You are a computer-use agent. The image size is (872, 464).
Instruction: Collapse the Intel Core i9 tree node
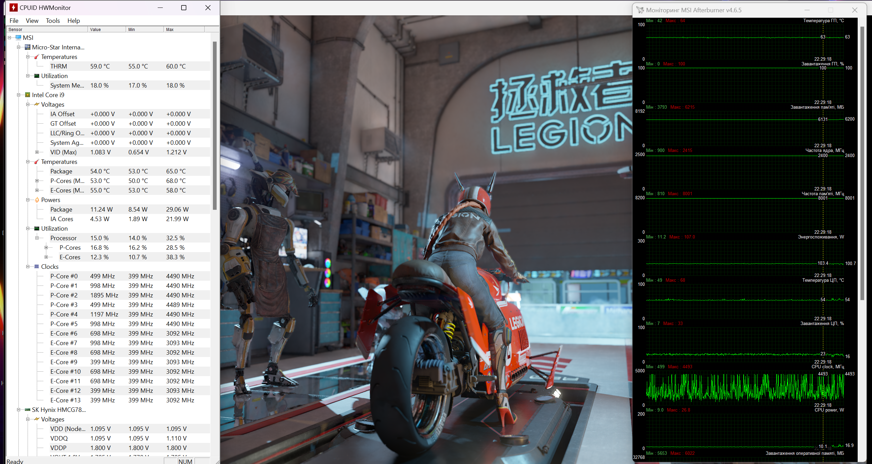tap(19, 95)
